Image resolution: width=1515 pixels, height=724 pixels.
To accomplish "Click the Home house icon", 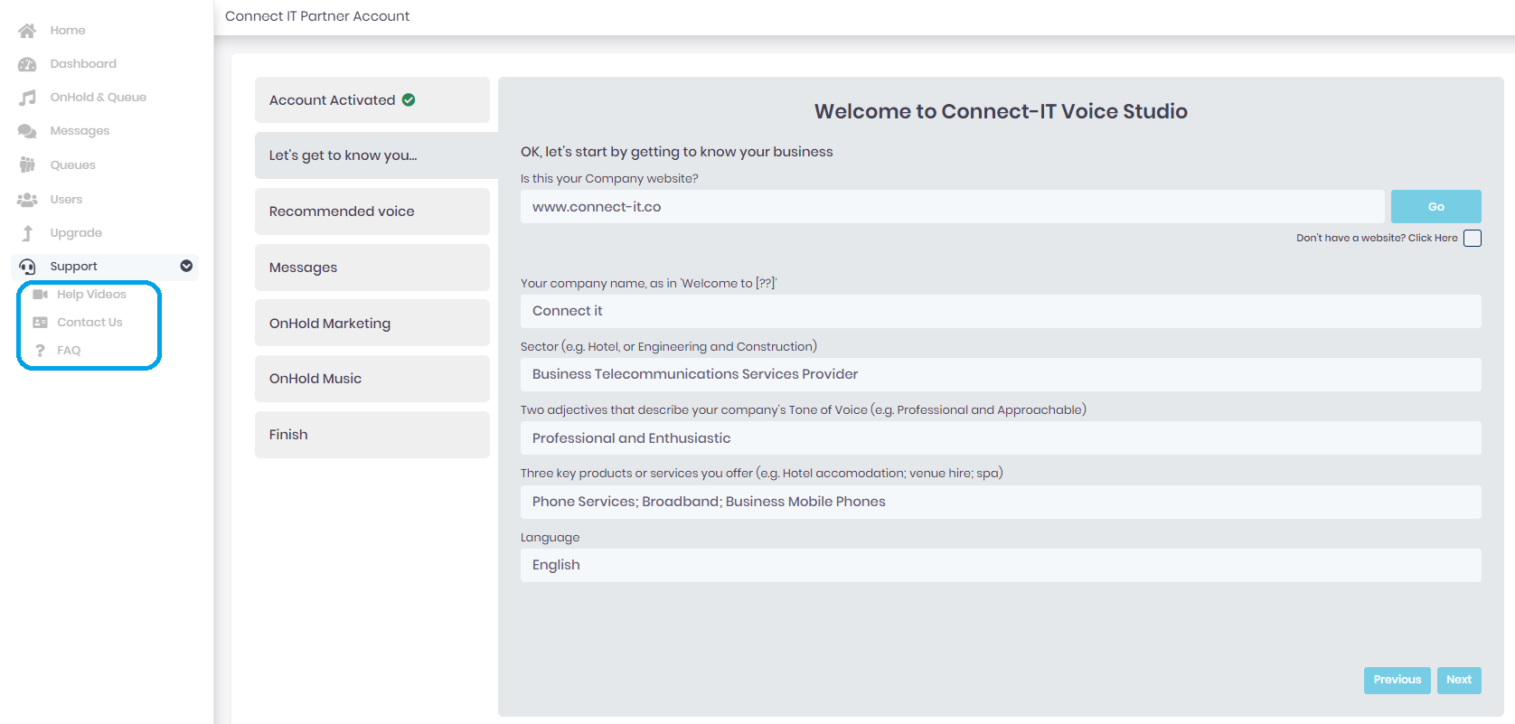I will pyautogui.click(x=27, y=31).
